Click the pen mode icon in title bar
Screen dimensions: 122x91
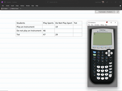[x=107, y=2]
